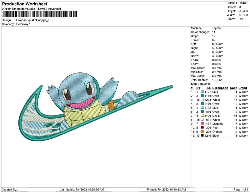Select the Red color swatch

(202, 127)
